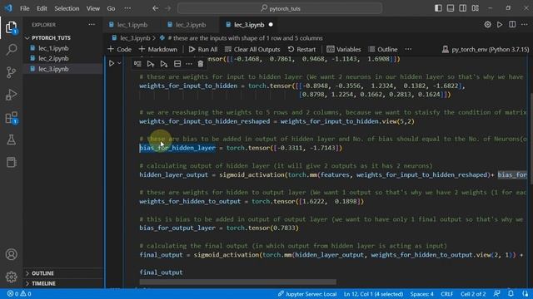The height and width of the screenshot is (299, 533).
Task: Open lec_2.ipynb in the explorer tree
Action: [53, 58]
